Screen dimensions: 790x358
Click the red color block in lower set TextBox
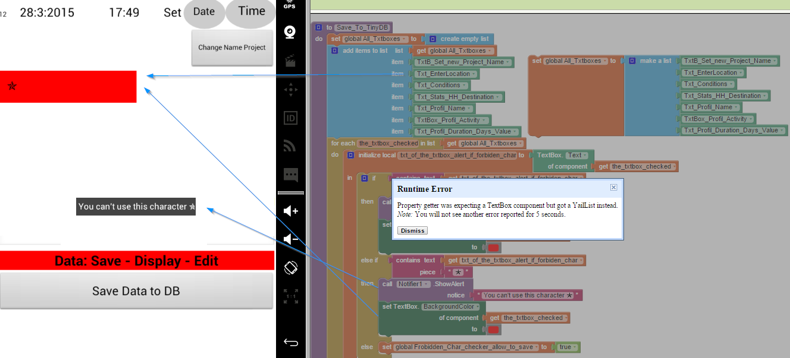pyautogui.click(x=493, y=330)
